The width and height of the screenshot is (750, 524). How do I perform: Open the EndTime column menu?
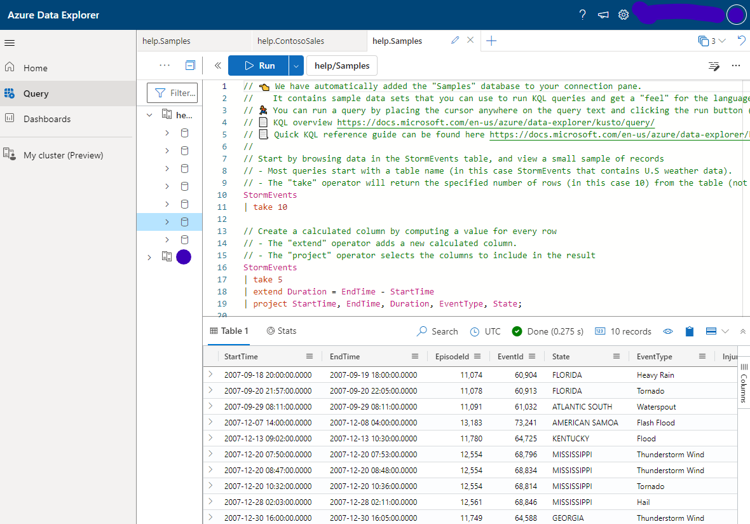pos(414,357)
